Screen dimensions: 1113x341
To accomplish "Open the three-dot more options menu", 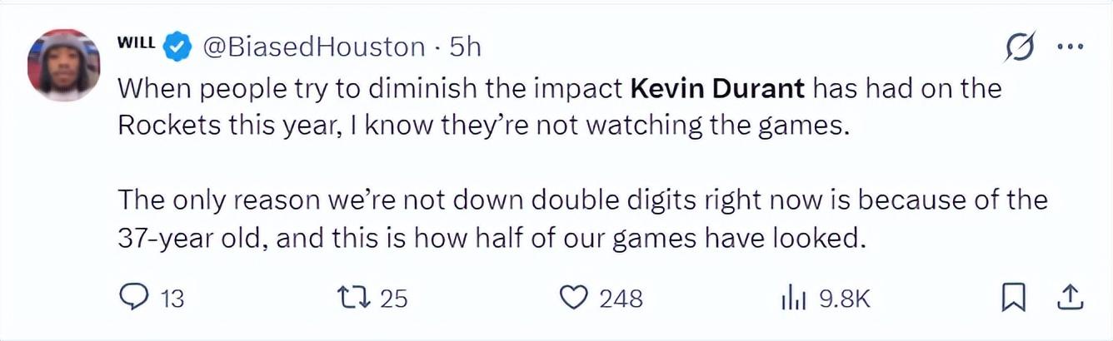I will pyautogui.click(x=1069, y=47).
